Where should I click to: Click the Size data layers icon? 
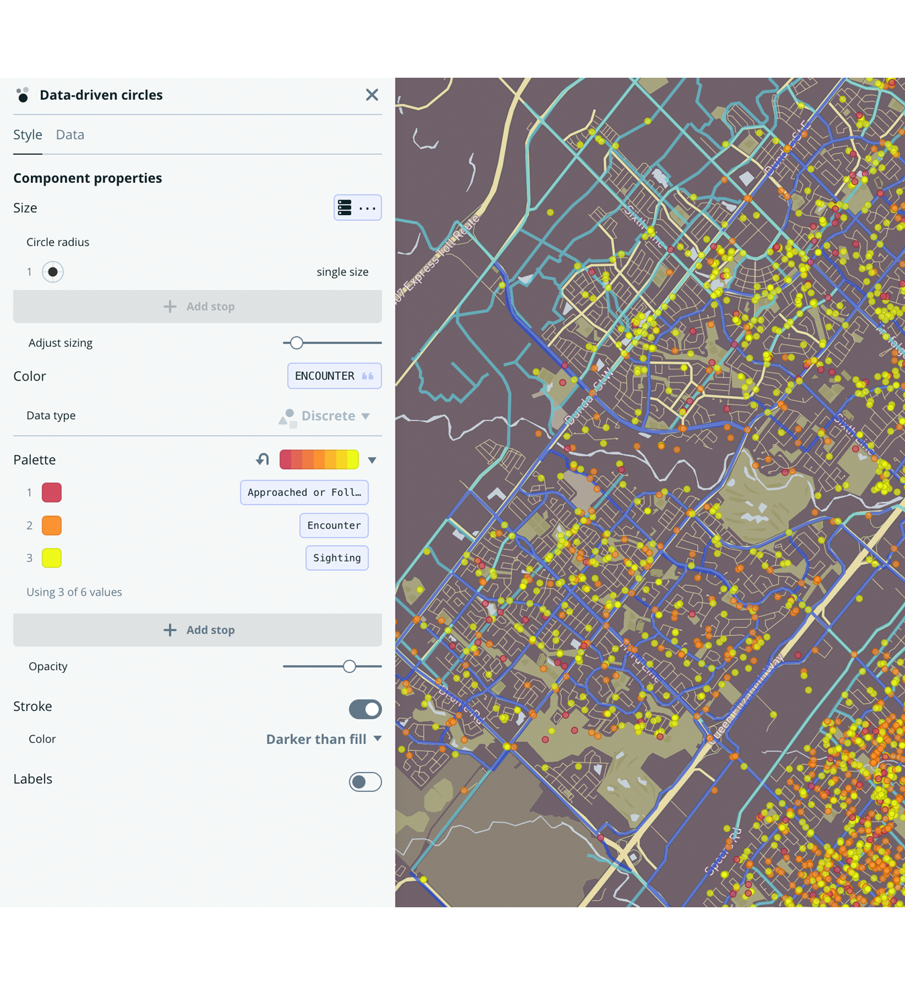pos(346,208)
